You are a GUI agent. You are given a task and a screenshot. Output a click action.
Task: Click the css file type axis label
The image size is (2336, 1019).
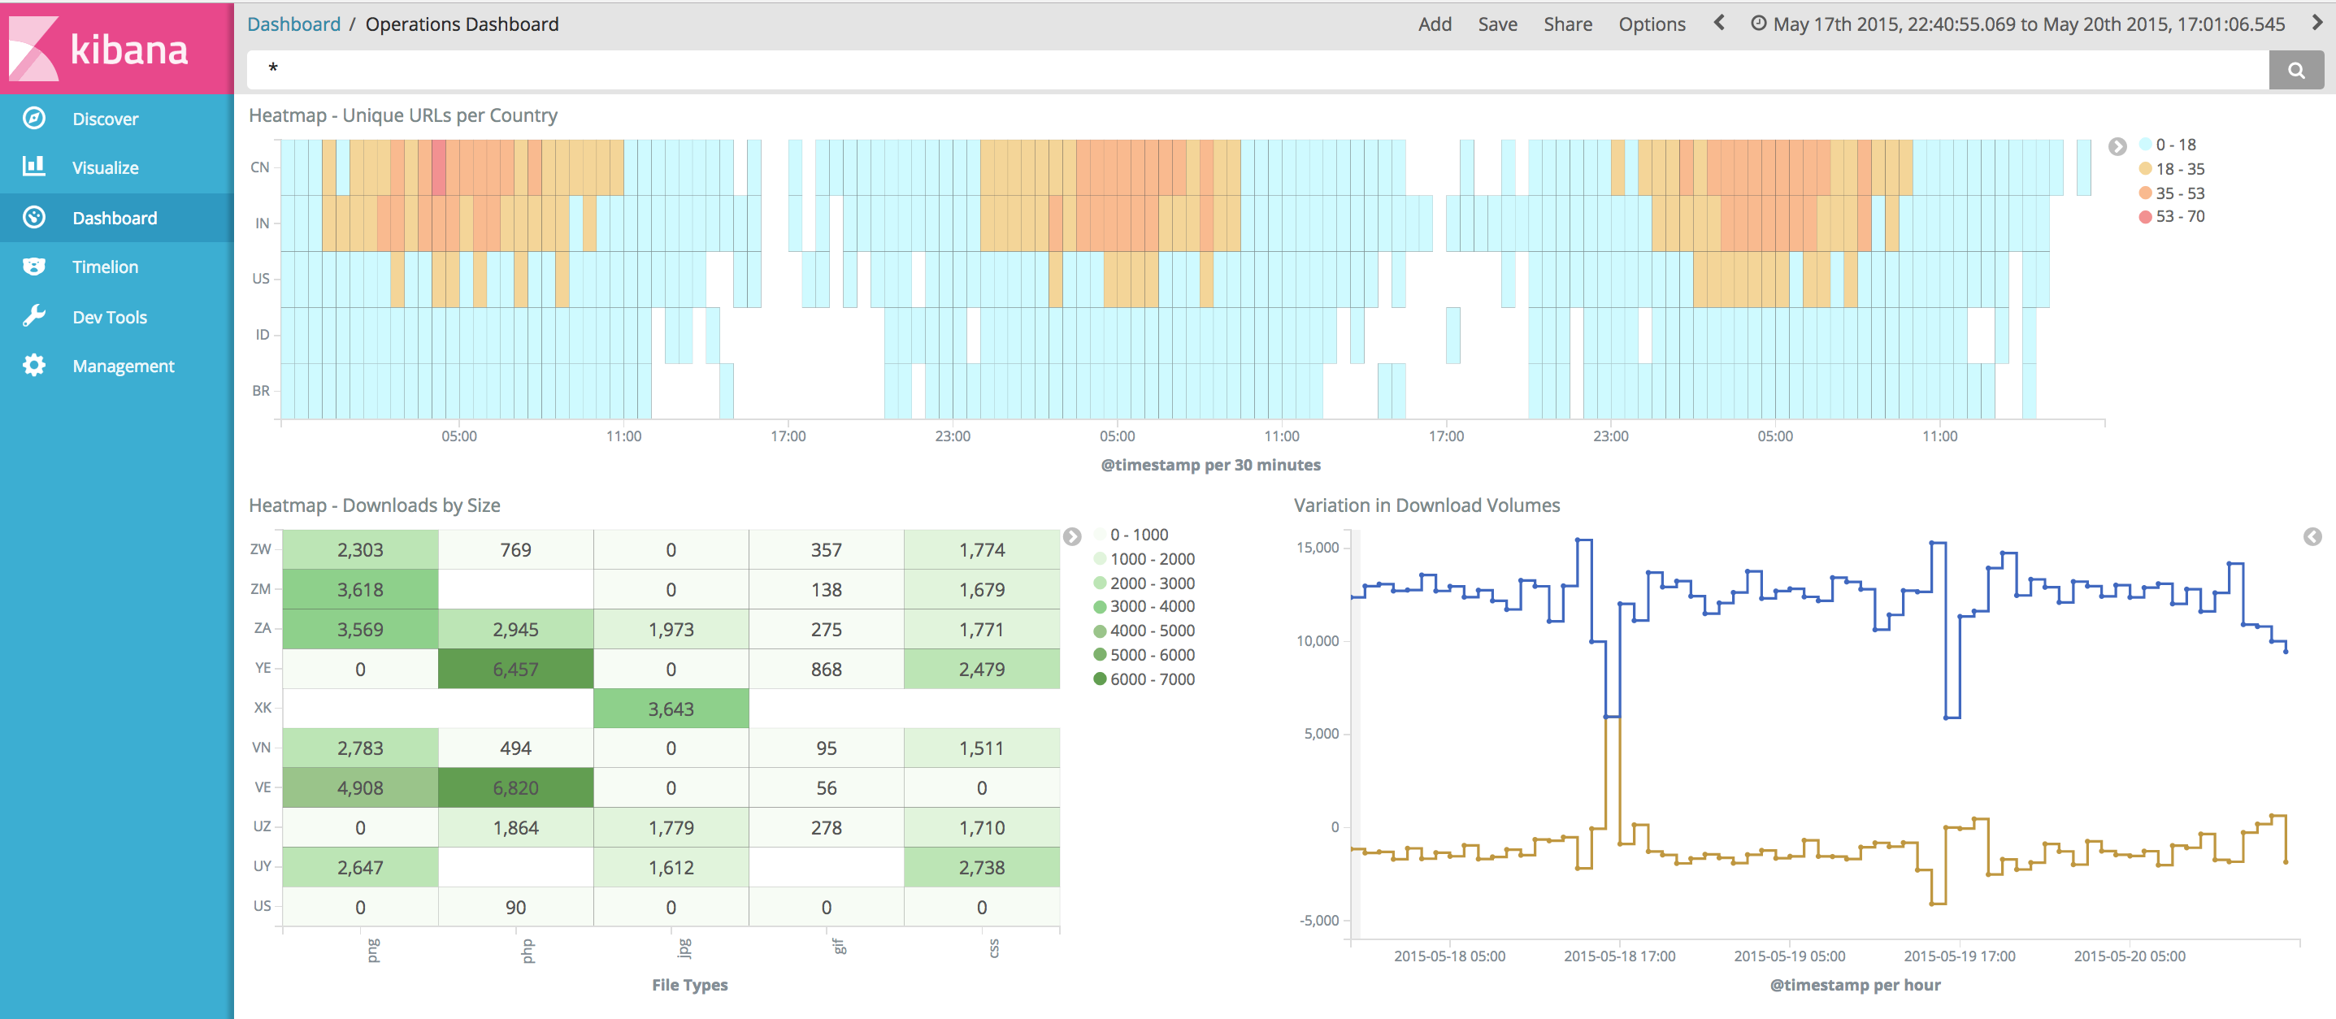(994, 948)
